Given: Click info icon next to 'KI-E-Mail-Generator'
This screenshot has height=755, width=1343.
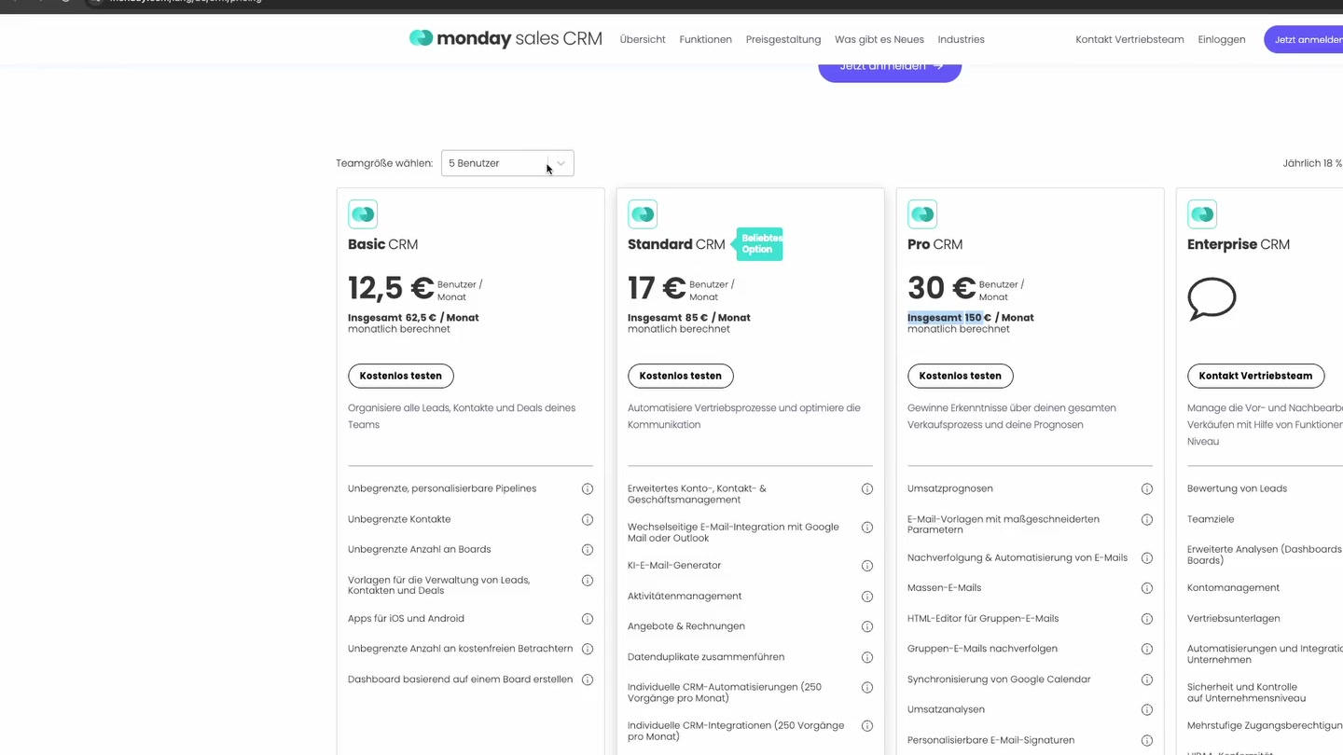Looking at the screenshot, I should tap(867, 565).
